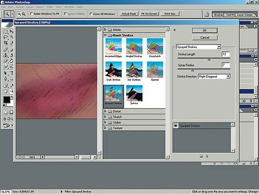Select the Magic Wand tool
The width and height of the screenshot is (259, 194).
coord(11,37)
